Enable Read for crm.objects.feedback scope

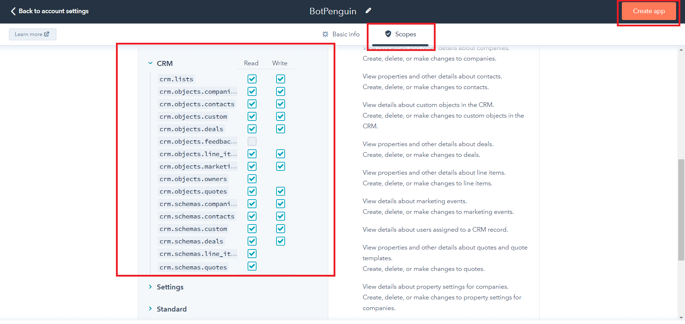pos(252,142)
